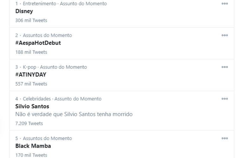Open more options for Disney trend

point(225,3)
